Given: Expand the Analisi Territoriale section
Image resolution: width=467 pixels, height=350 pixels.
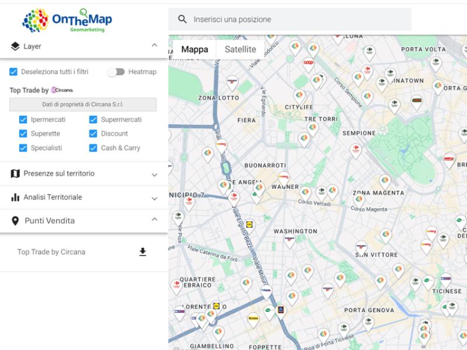Looking at the screenshot, I should [x=155, y=197].
